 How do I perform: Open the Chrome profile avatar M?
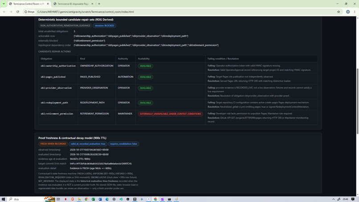(x=348, y=12)
